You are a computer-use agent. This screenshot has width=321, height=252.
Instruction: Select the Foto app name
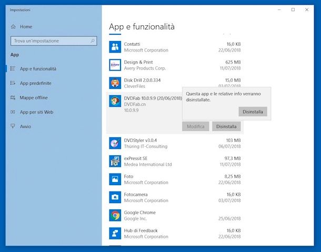[128, 176]
